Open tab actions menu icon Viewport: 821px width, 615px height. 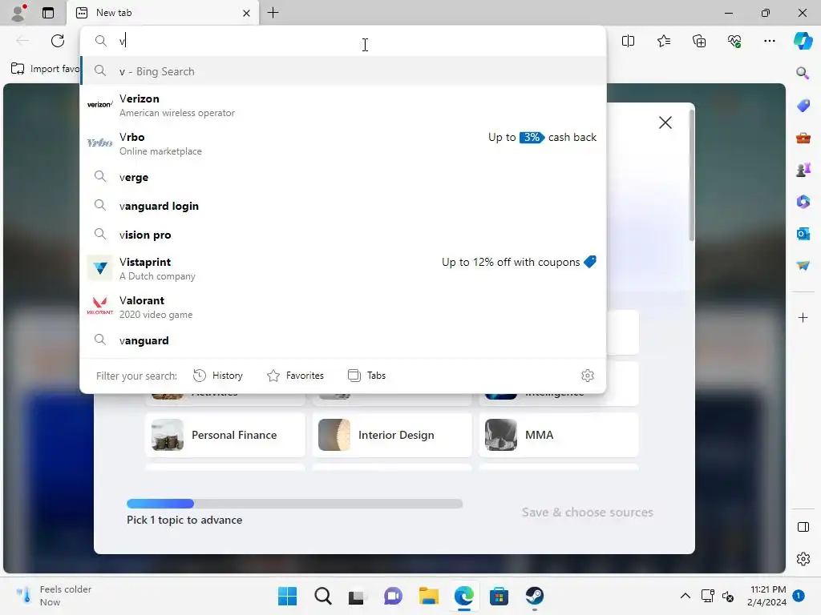[x=48, y=13]
